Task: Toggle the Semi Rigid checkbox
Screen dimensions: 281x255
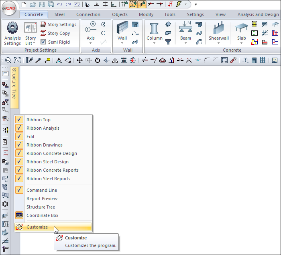Action: click(x=43, y=42)
